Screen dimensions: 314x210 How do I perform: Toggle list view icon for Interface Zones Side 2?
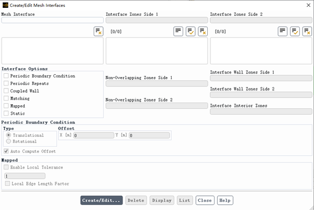[x=283, y=31]
